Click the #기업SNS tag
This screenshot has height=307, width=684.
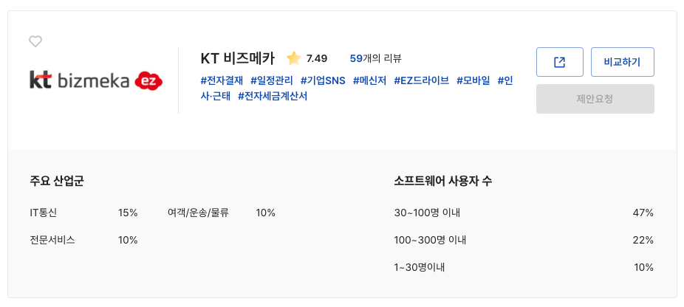coord(323,80)
